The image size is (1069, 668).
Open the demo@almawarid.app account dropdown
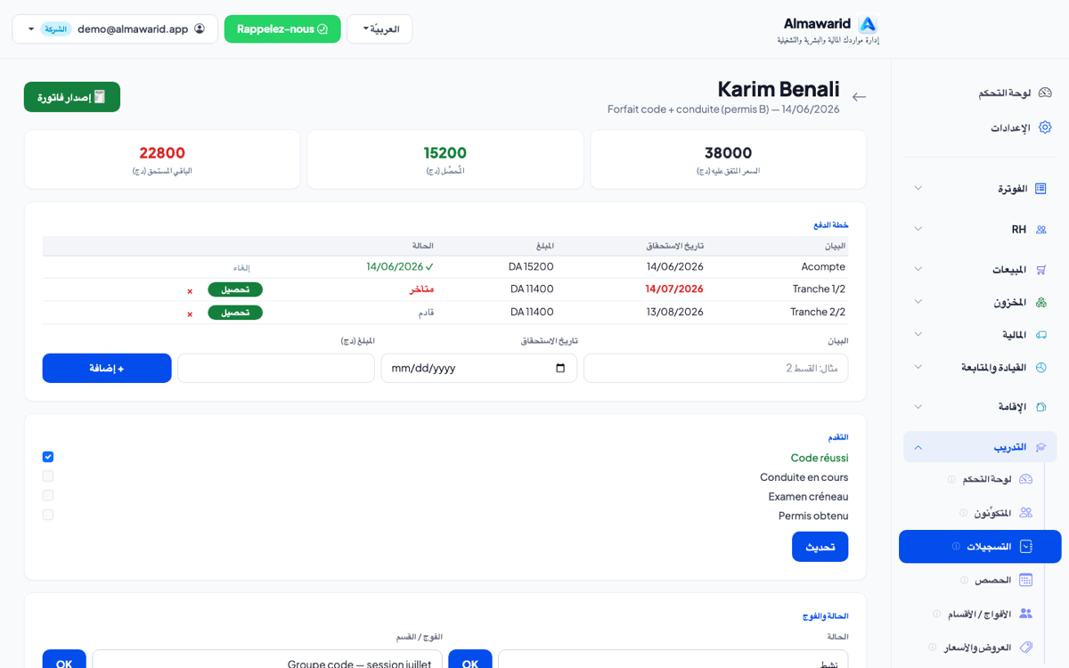tap(115, 29)
